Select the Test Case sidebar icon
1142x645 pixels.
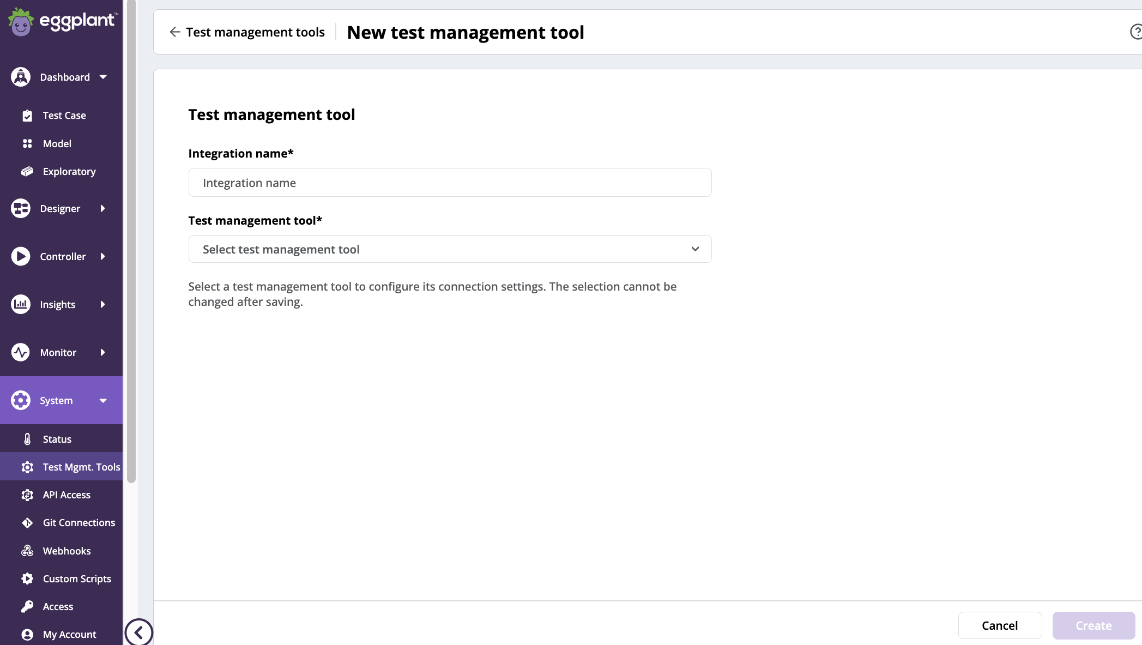pyautogui.click(x=27, y=115)
